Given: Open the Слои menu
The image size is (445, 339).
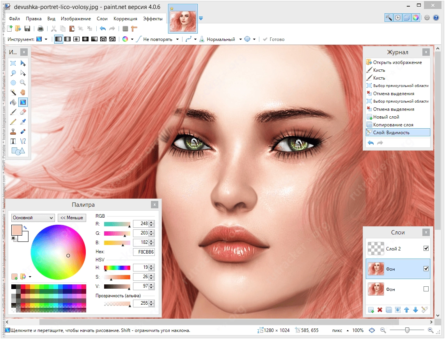Looking at the screenshot, I should (x=102, y=19).
